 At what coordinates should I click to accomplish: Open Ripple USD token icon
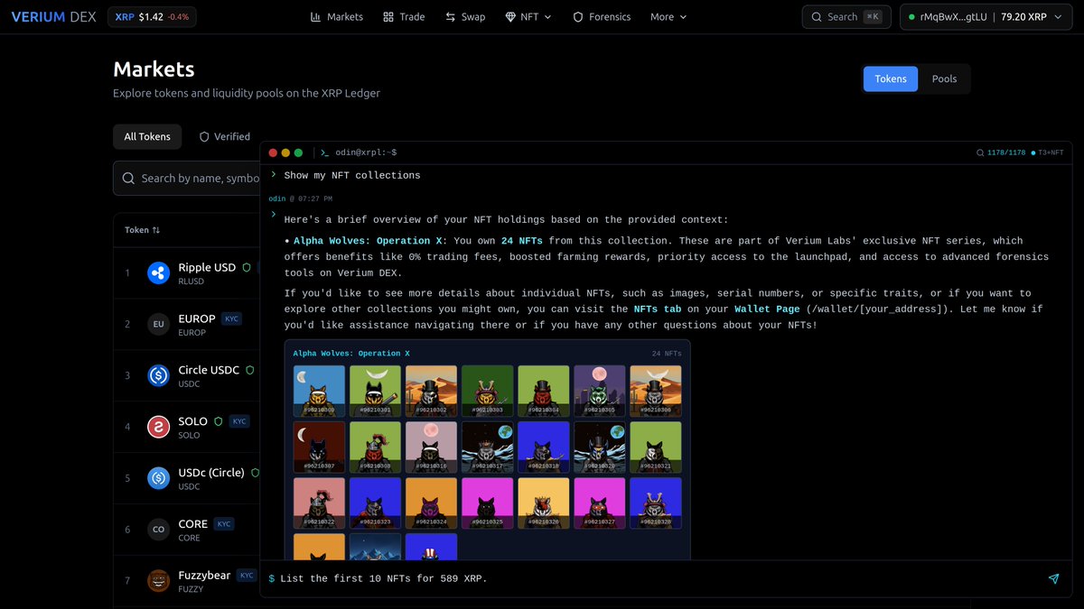pyautogui.click(x=159, y=272)
